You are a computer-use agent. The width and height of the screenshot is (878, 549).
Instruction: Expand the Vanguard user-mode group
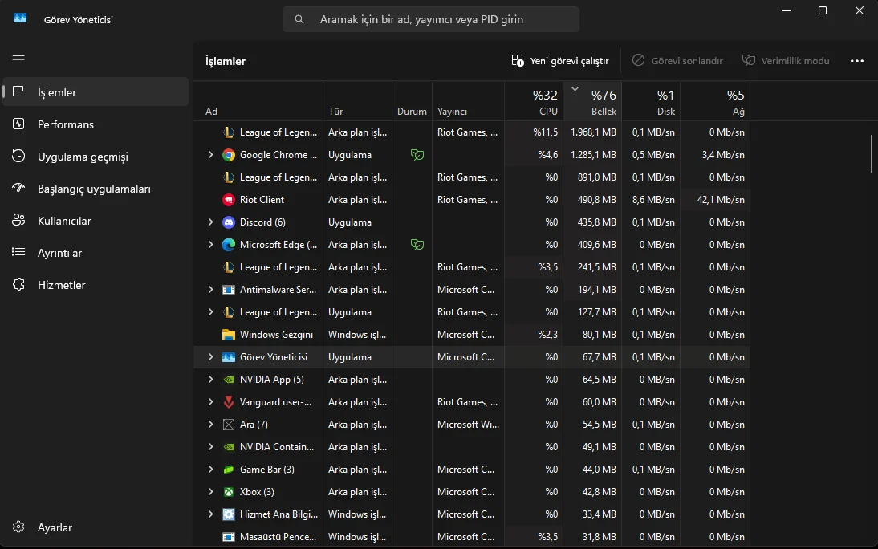click(210, 401)
